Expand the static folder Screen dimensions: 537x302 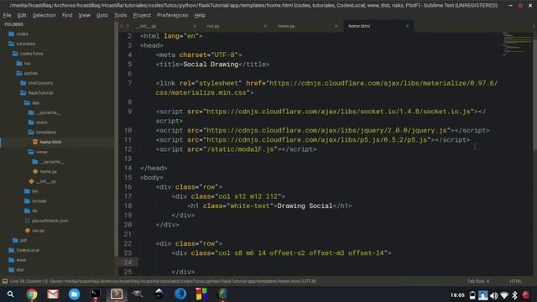coord(38,122)
